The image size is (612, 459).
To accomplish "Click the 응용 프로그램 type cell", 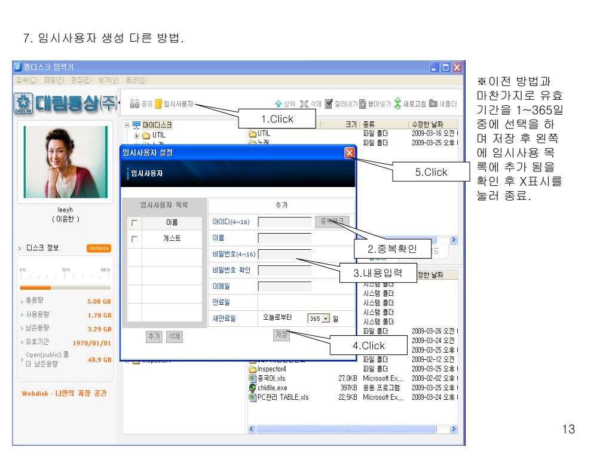I will [381, 388].
